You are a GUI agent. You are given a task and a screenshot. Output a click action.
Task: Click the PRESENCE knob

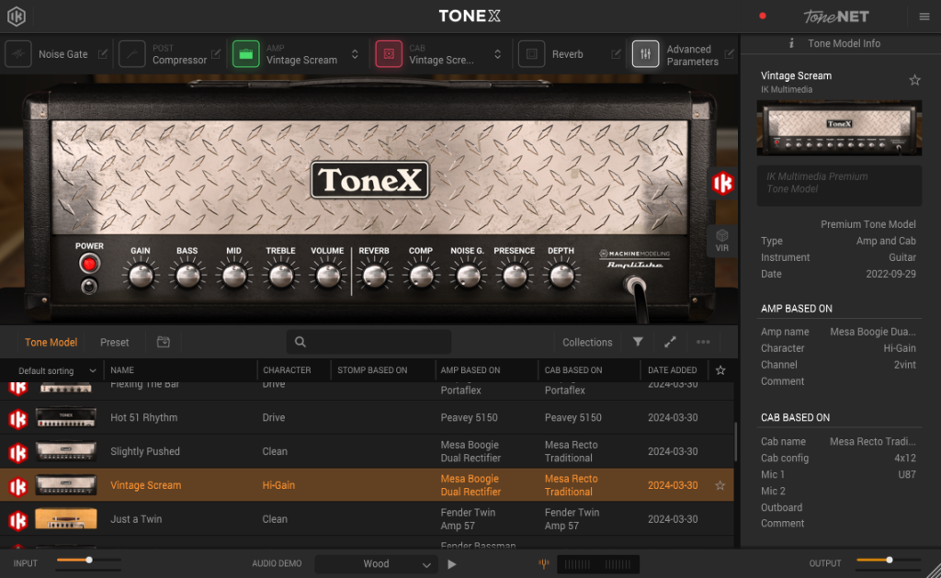515,276
